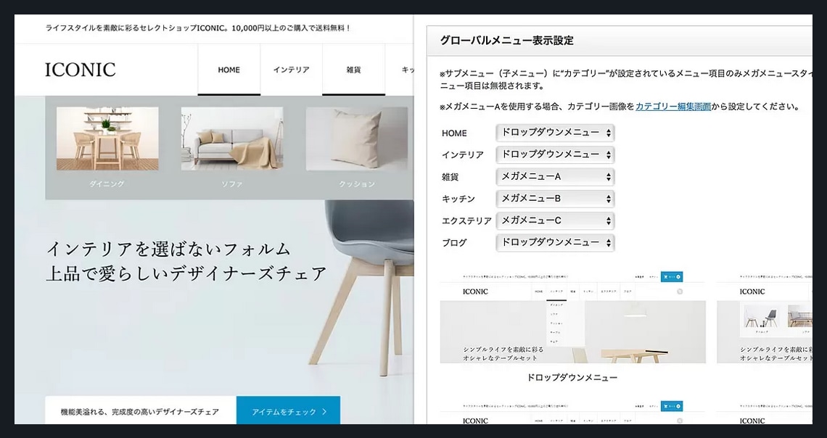Click the エクステリア row label in settings
Screen dimensions: 827x438
point(466,221)
